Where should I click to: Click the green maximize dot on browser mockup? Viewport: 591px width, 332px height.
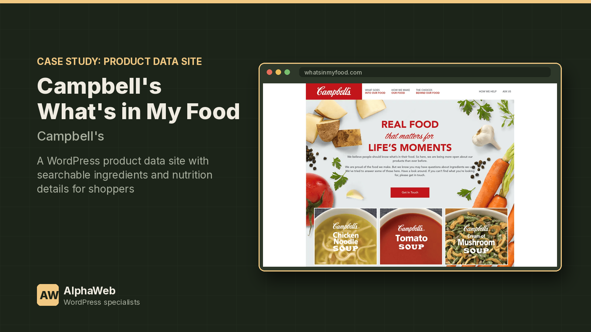[x=287, y=72]
